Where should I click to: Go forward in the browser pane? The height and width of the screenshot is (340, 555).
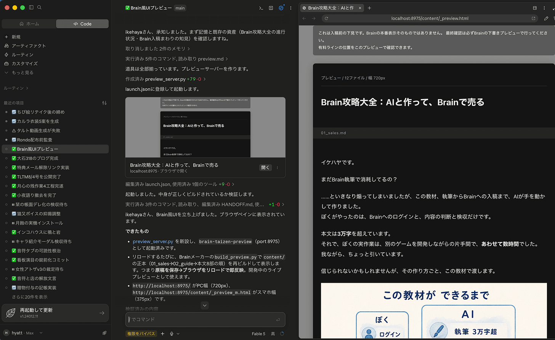314,18
